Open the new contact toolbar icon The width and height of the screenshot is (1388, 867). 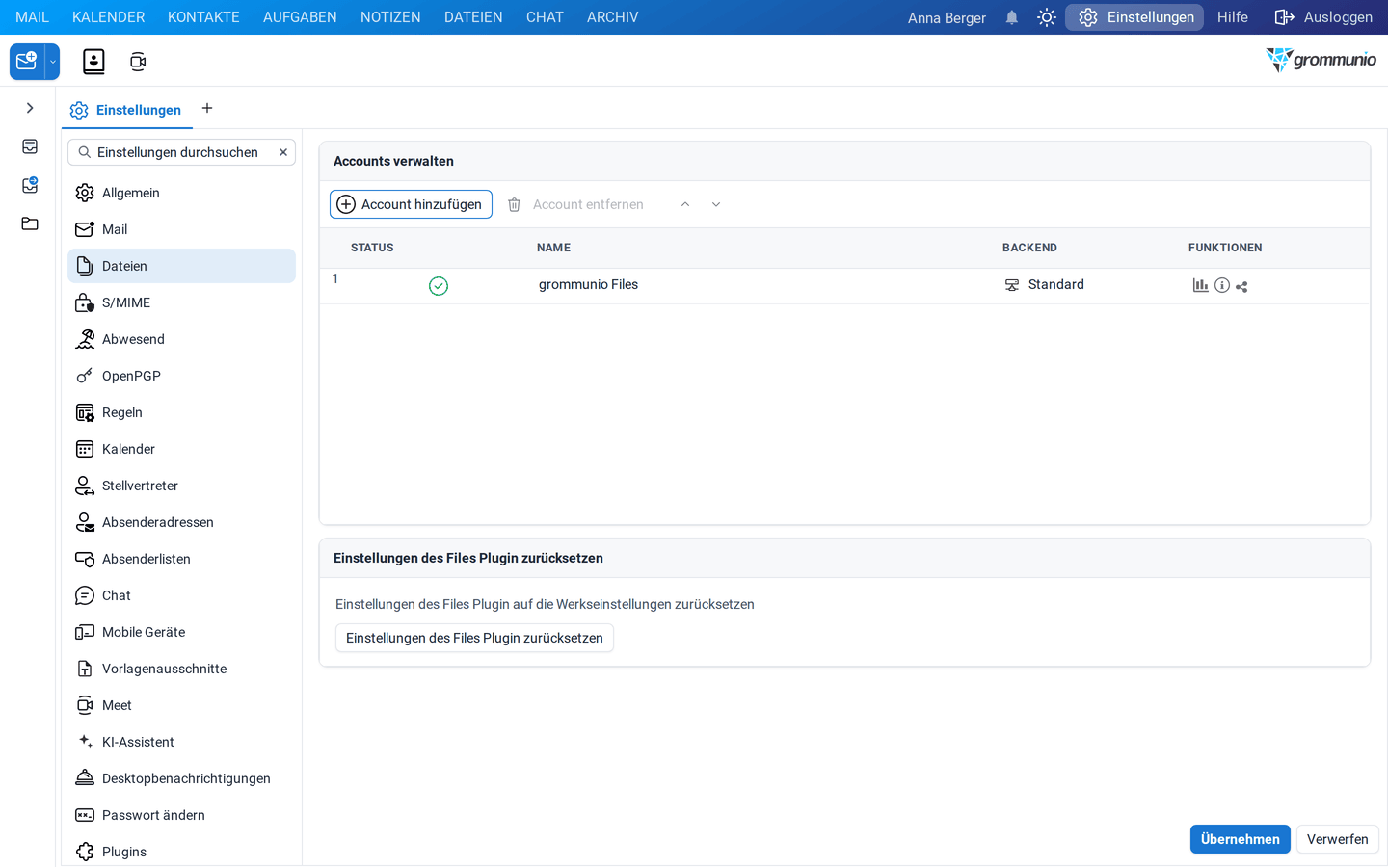(93, 62)
